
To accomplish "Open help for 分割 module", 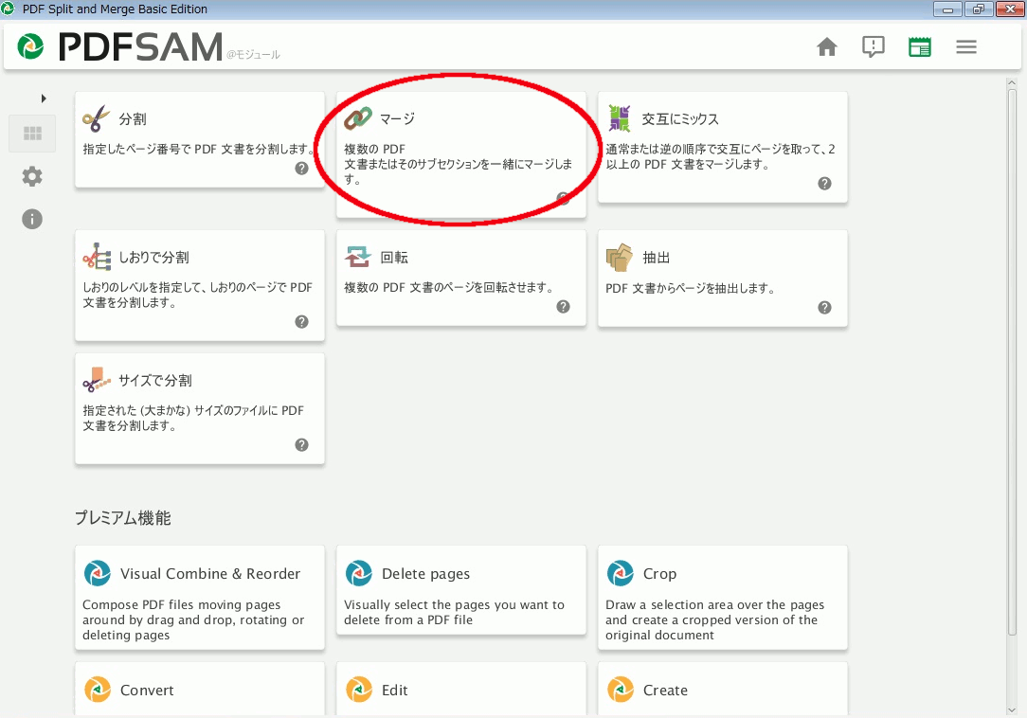I will [301, 169].
